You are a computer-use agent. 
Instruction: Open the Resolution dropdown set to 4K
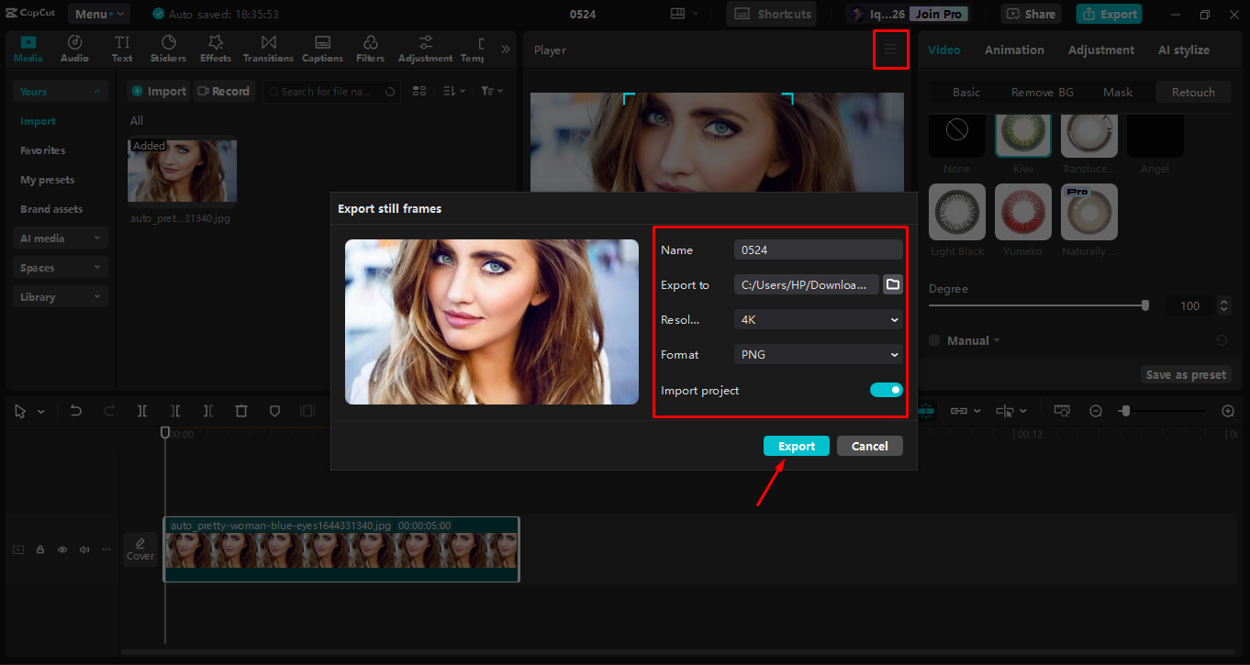[817, 319]
